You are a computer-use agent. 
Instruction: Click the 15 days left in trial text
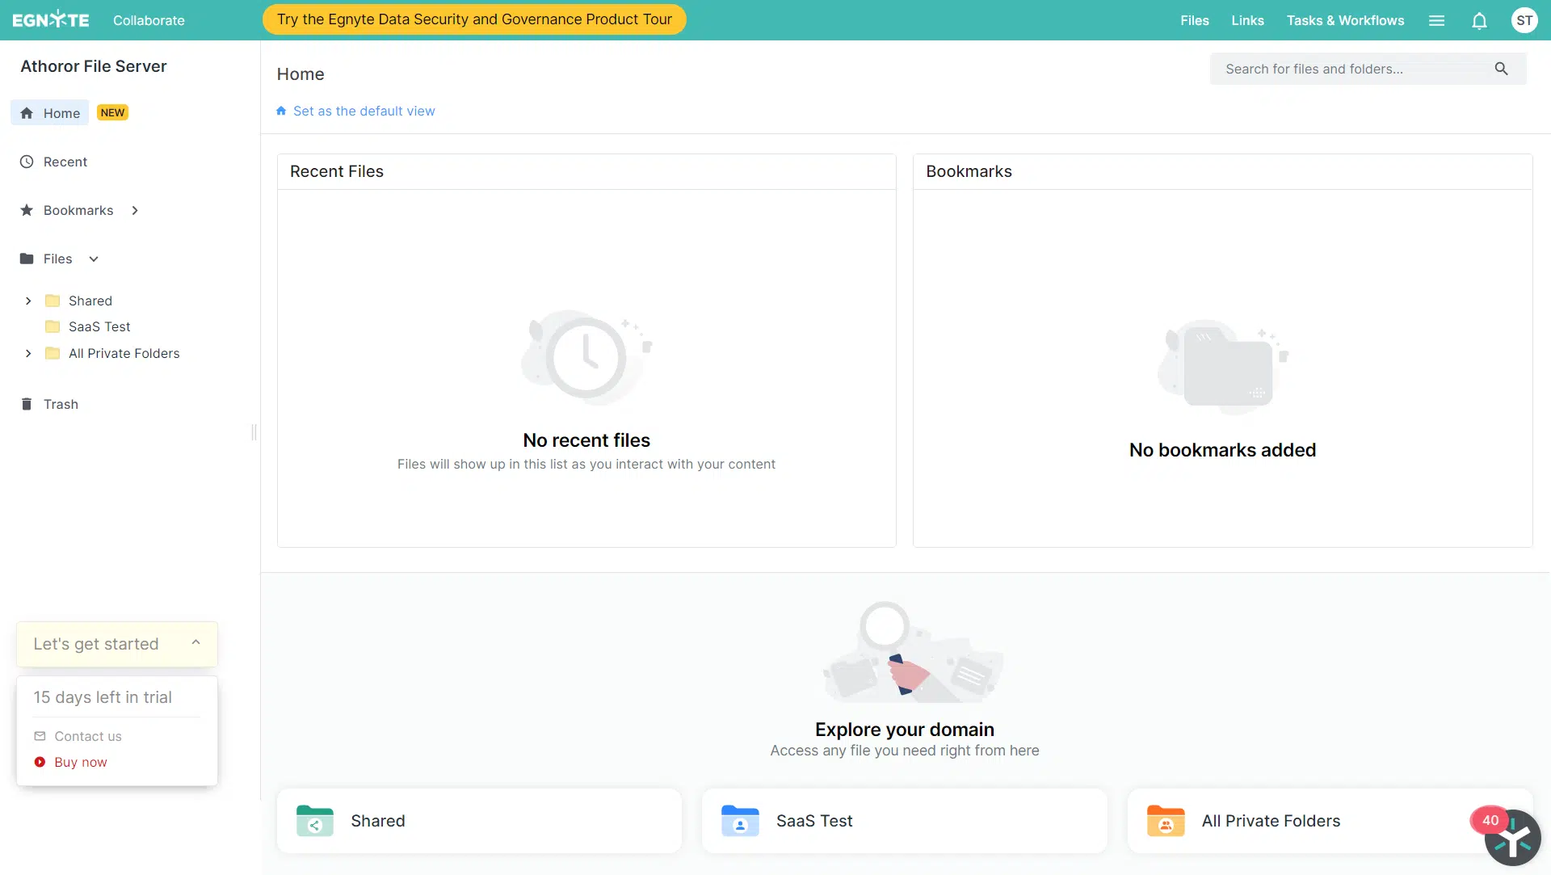point(103,697)
